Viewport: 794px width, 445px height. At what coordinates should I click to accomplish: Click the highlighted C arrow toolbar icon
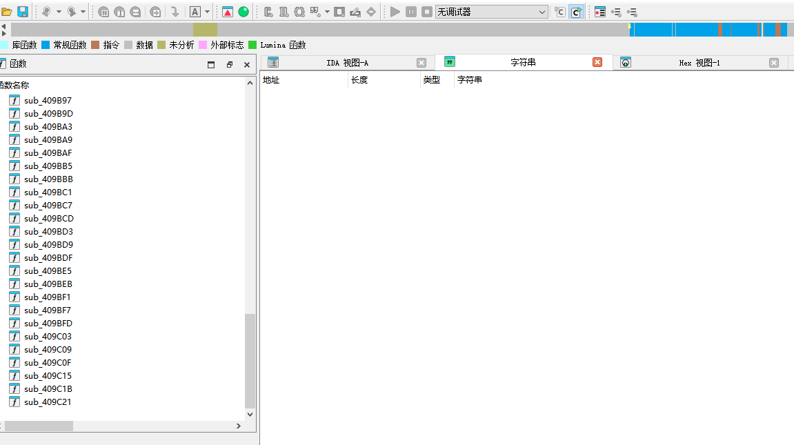[x=576, y=12]
